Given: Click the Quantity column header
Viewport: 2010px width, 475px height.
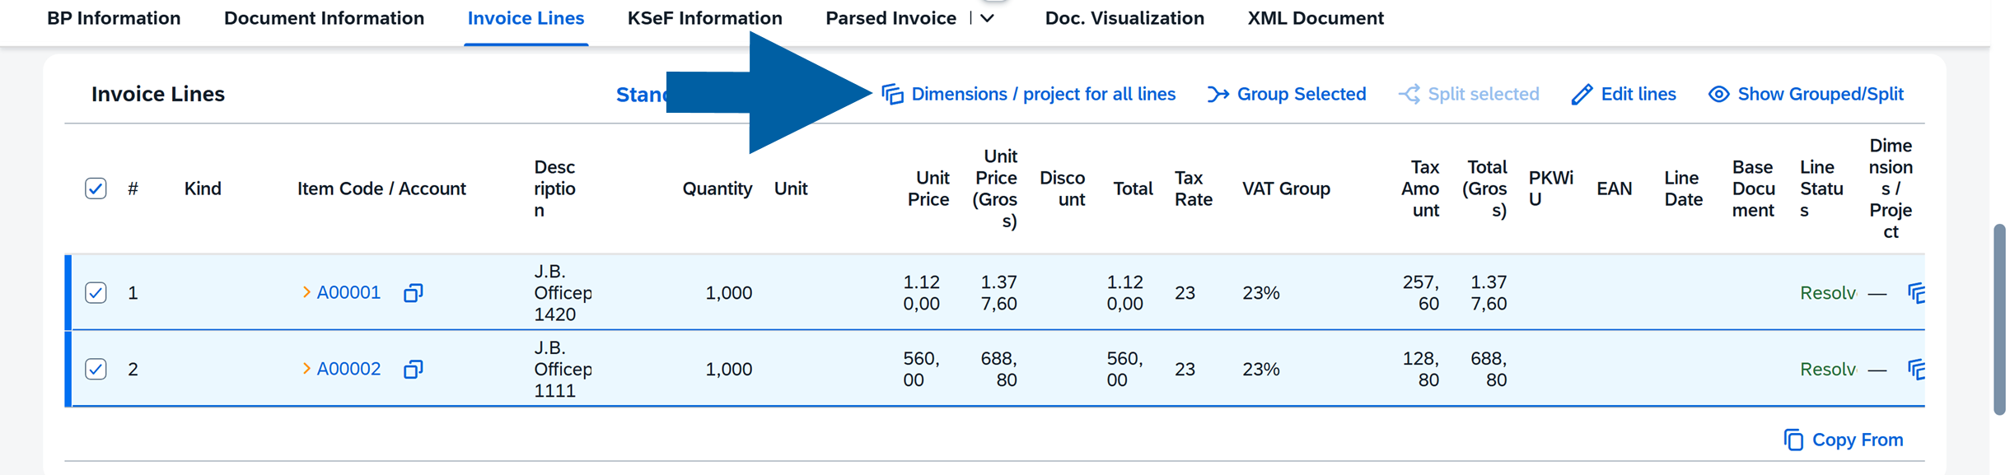Looking at the screenshot, I should [x=717, y=189].
